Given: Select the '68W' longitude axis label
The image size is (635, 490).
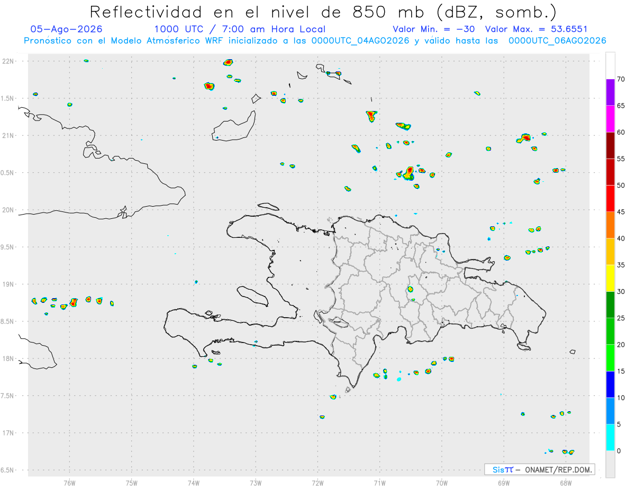Looking at the screenshot, I should [x=566, y=483].
